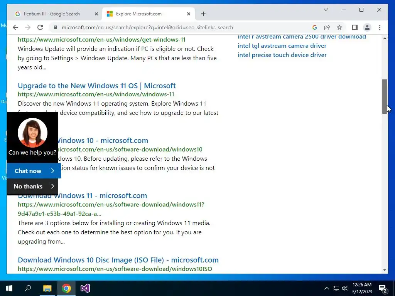The width and height of the screenshot is (395, 296).
Task: Open Windows Start menu
Action: [9, 288]
